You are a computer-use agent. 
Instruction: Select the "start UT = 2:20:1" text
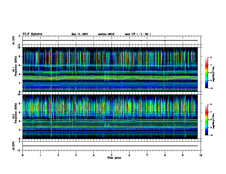tap(138, 34)
